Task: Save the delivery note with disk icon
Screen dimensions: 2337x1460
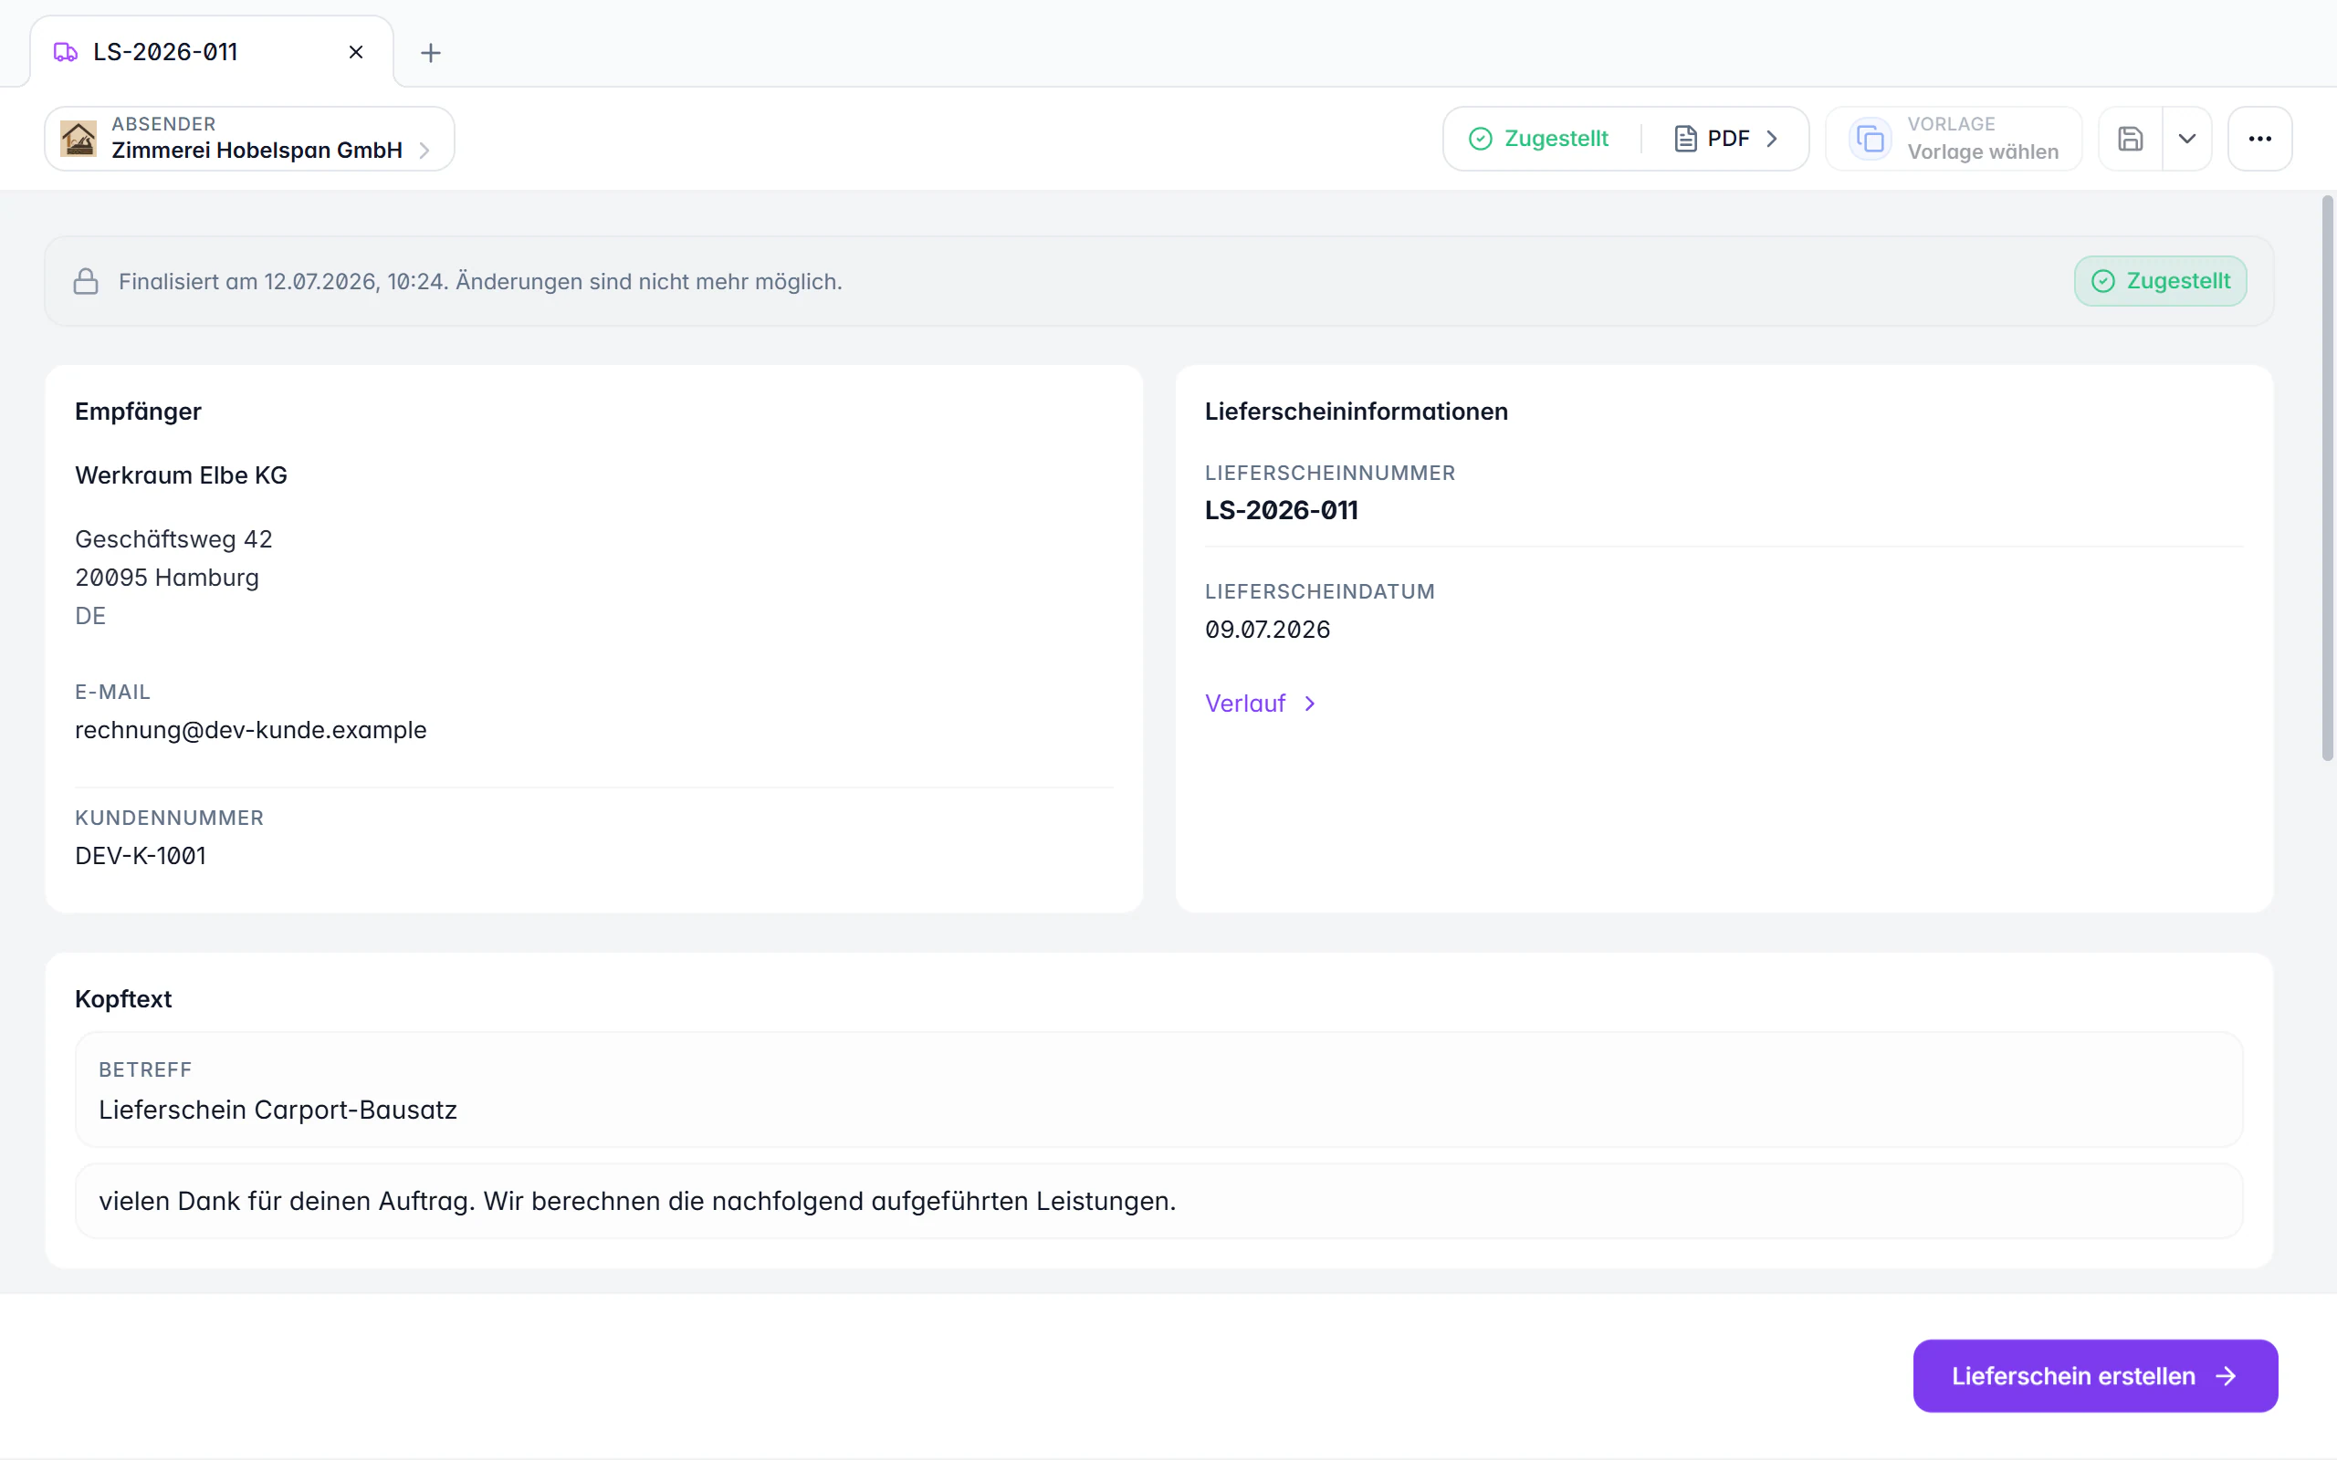Action: 2131,138
